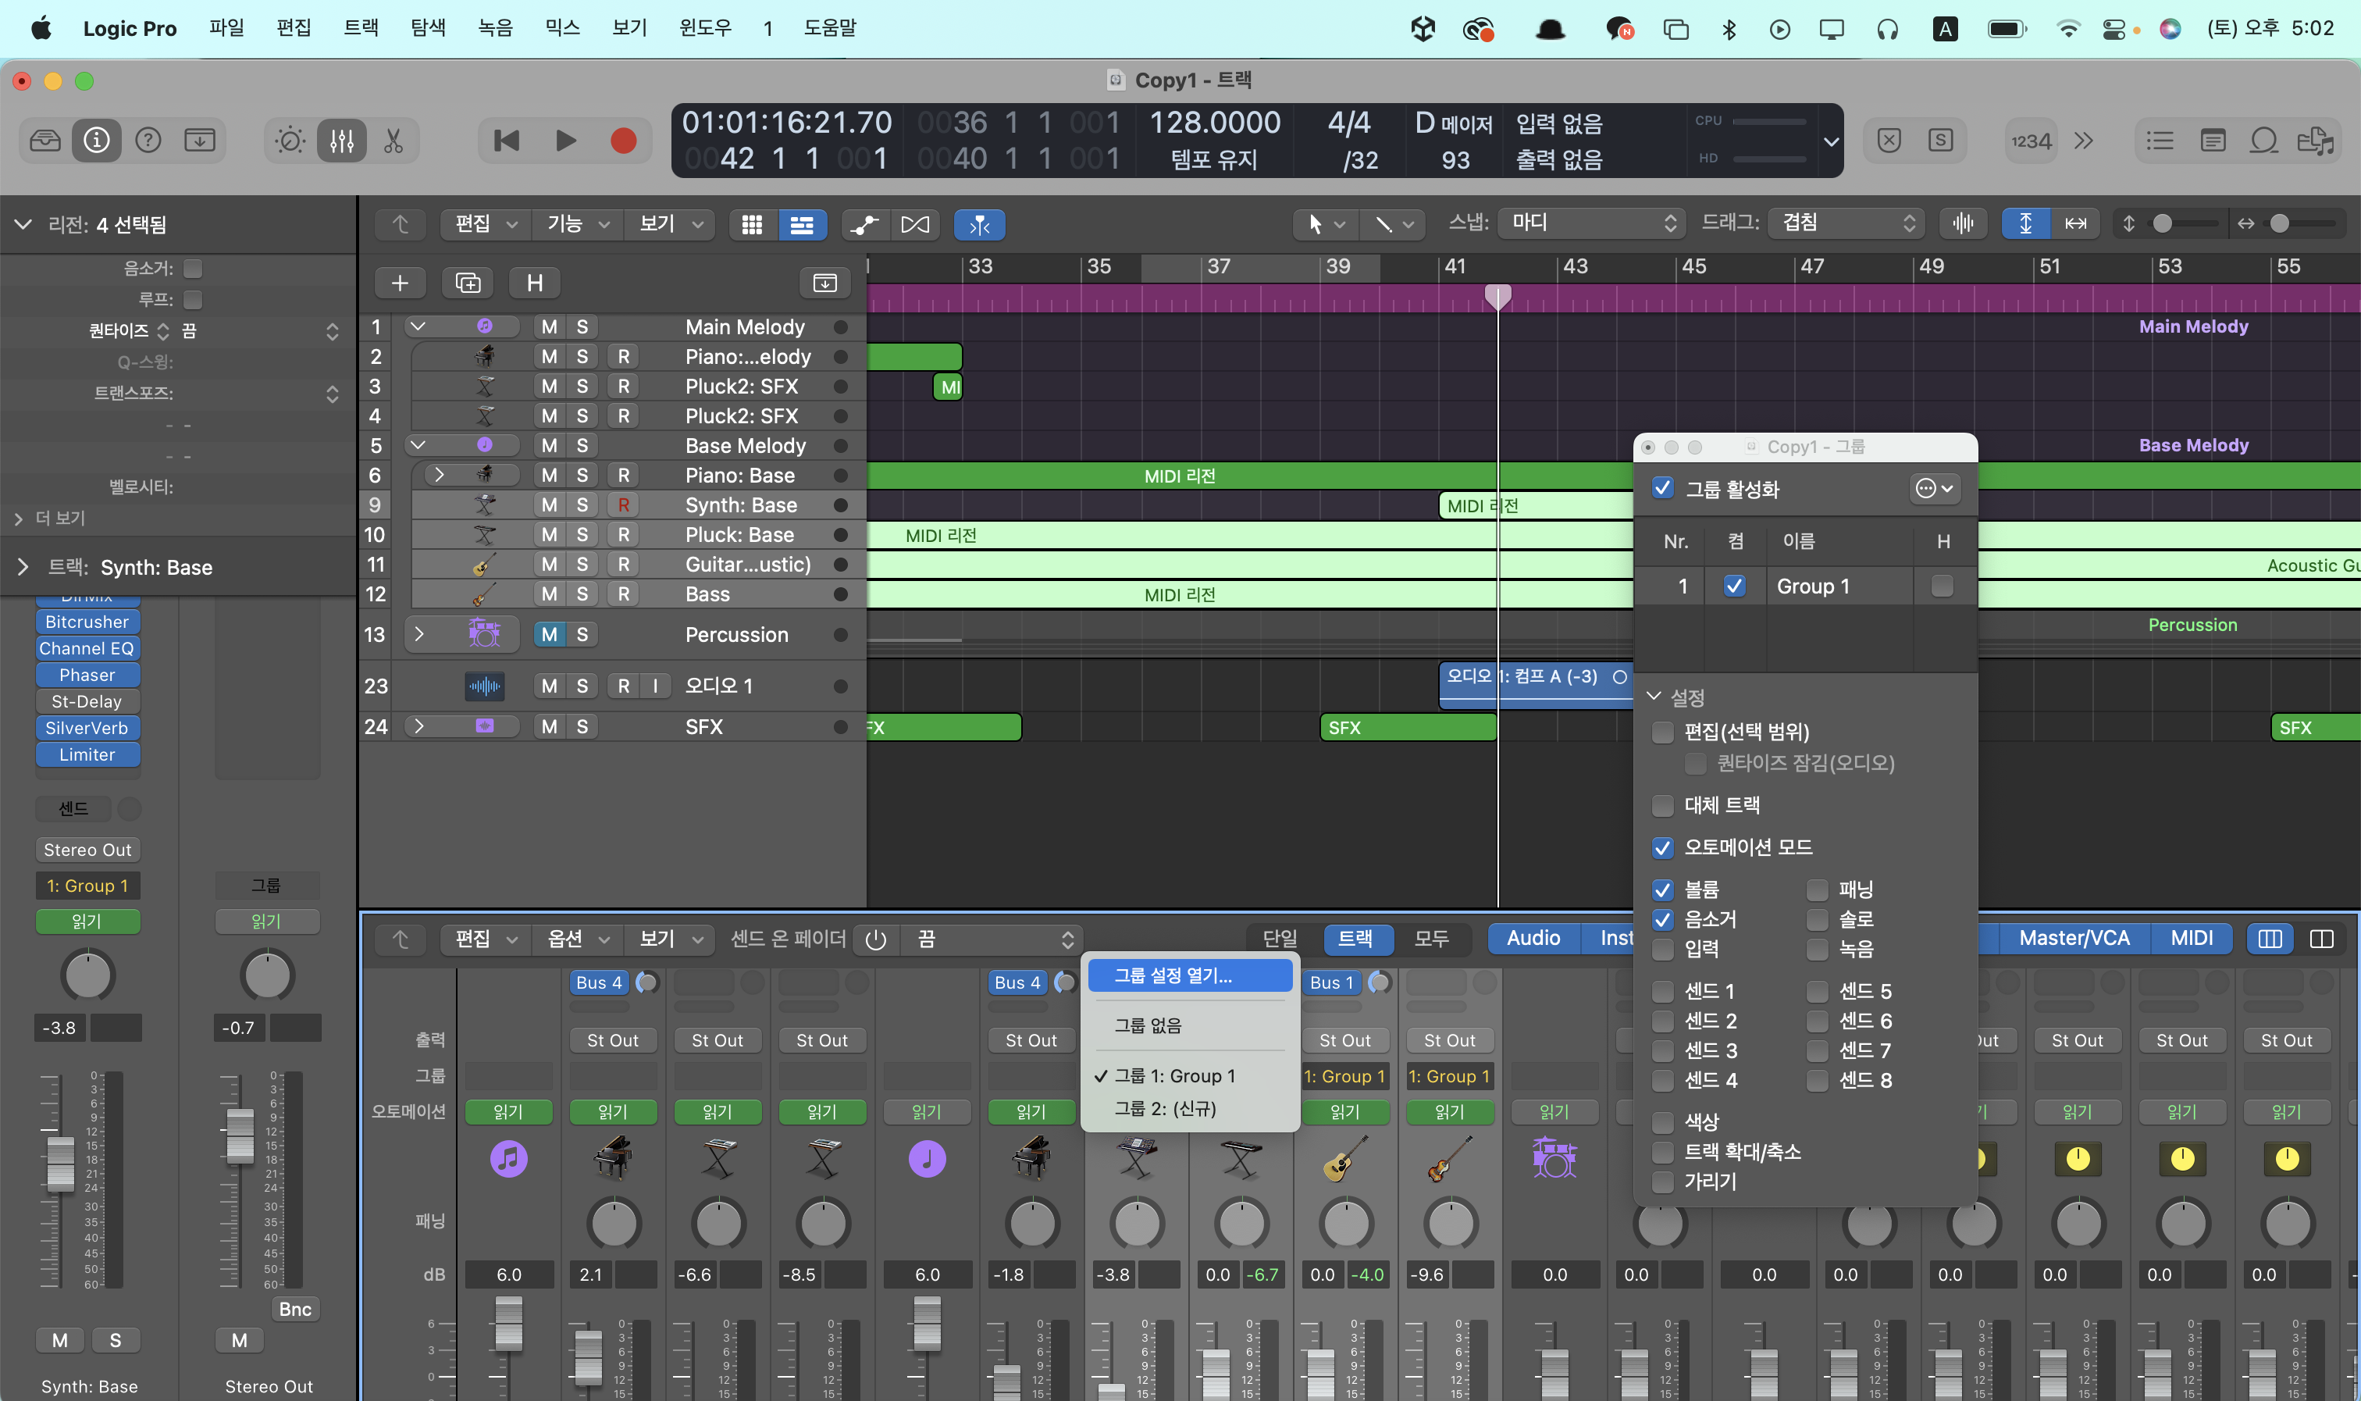Open the List Editors icon

pyautogui.click(x=2159, y=141)
